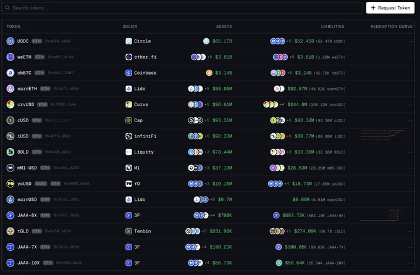Click assets value $98.08M for earnETH
Image resolution: width=420 pixels, height=275 pixels.
pyautogui.click(x=222, y=89)
